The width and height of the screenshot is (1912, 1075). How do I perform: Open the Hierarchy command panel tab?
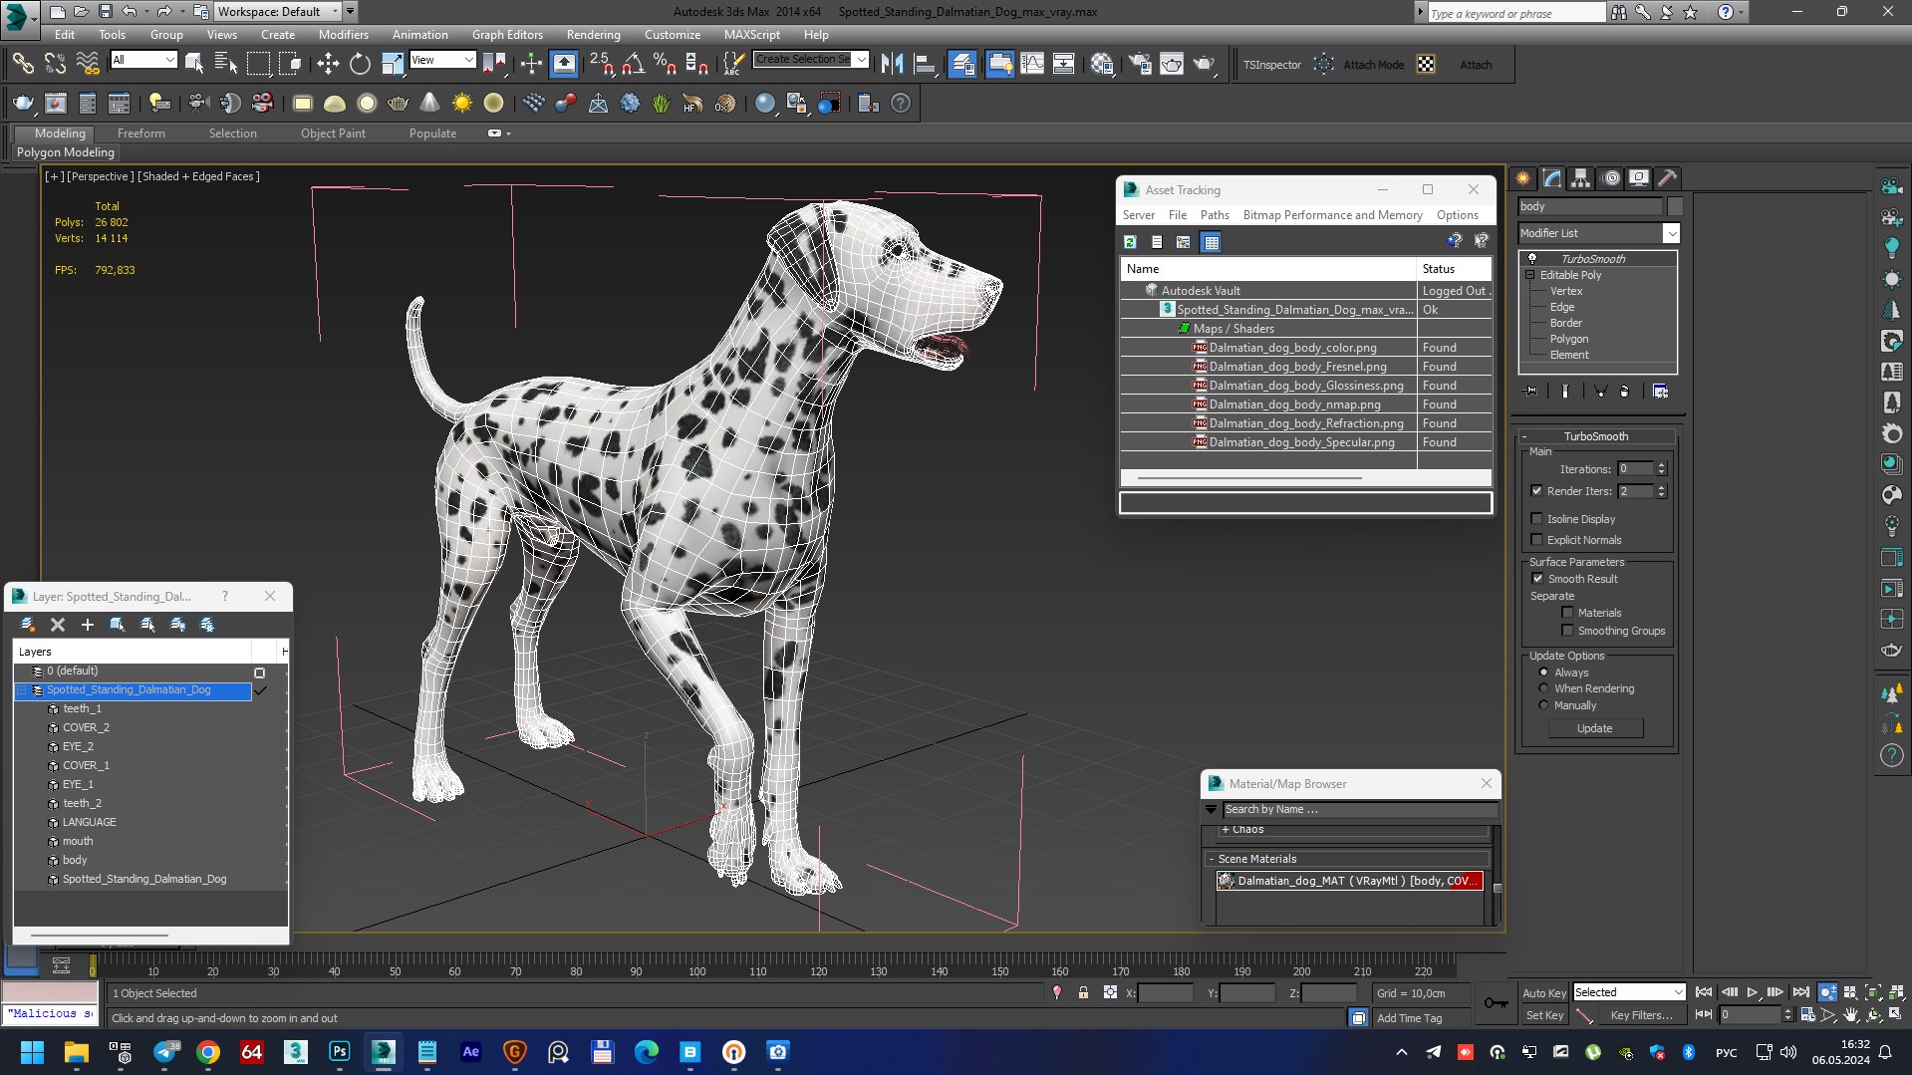(x=1581, y=178)
